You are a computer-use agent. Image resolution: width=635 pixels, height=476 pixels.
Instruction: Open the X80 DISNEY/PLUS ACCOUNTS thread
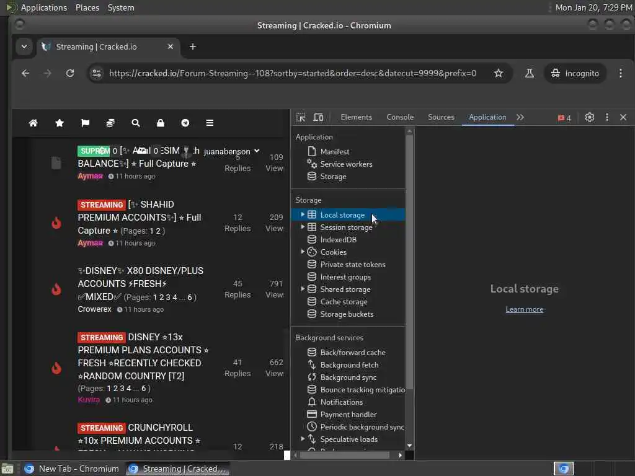(141, 284)
